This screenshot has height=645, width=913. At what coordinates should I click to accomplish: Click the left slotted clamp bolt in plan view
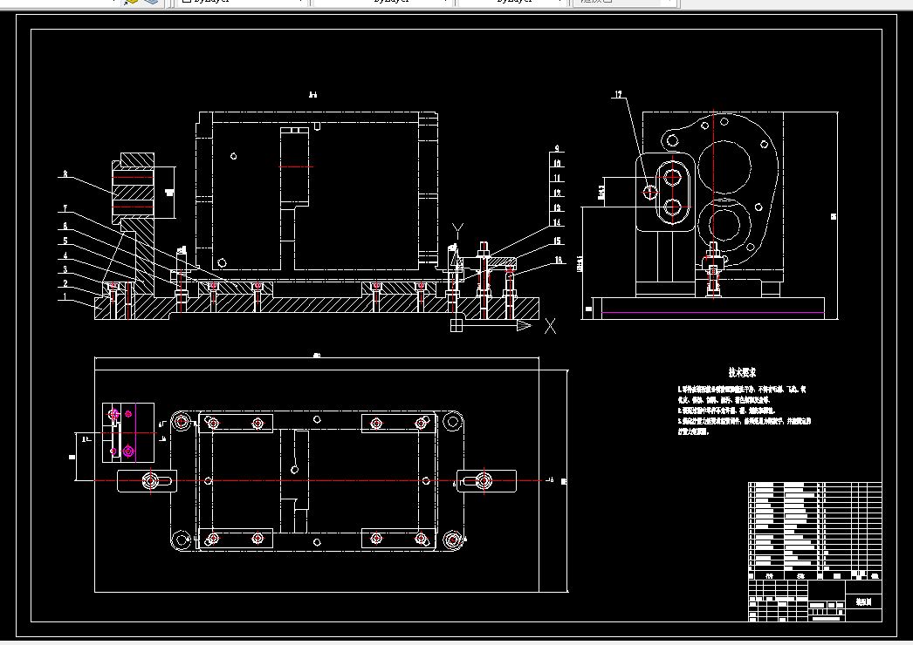pyautogui.click(x=150, y=481)
